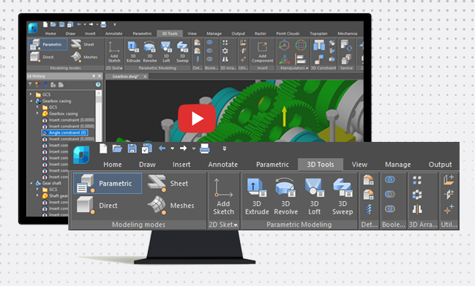
Task: Click Add Component on the monitor screen
Action: pos(262,52)
